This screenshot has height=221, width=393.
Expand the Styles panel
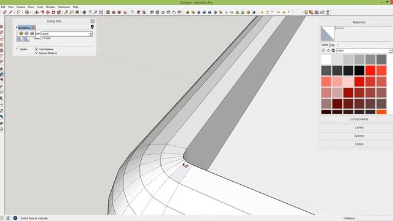coord(359,144)
